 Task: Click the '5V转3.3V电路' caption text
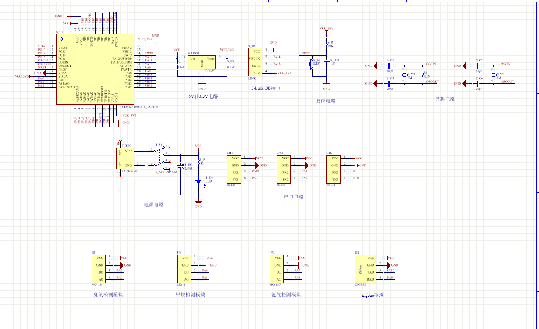[x=202, y=96]
